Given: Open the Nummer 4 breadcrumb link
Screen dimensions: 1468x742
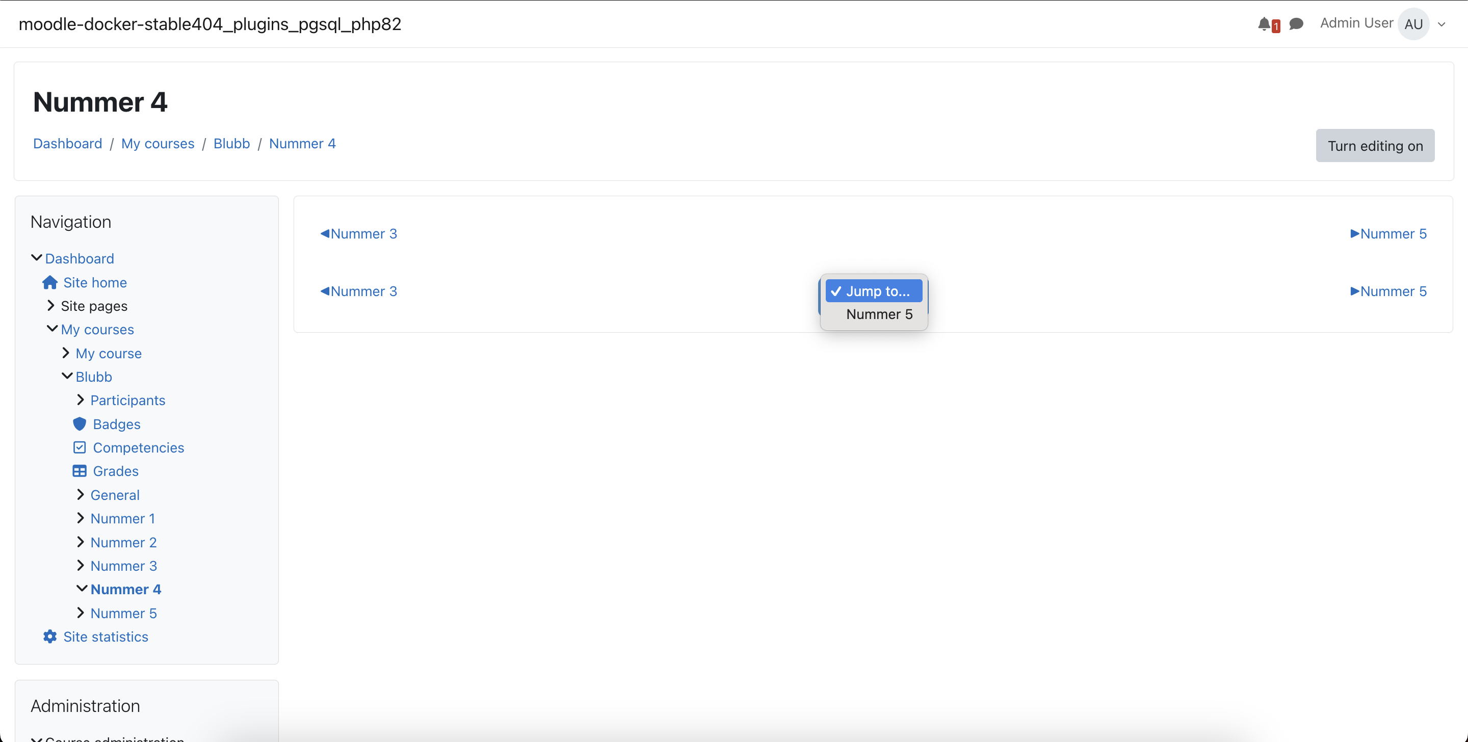Looking at the screenshot, I should pos(302,144).
